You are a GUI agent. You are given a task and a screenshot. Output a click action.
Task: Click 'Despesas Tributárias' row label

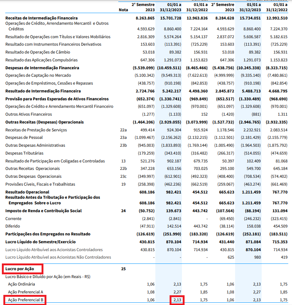click(24, 153)
